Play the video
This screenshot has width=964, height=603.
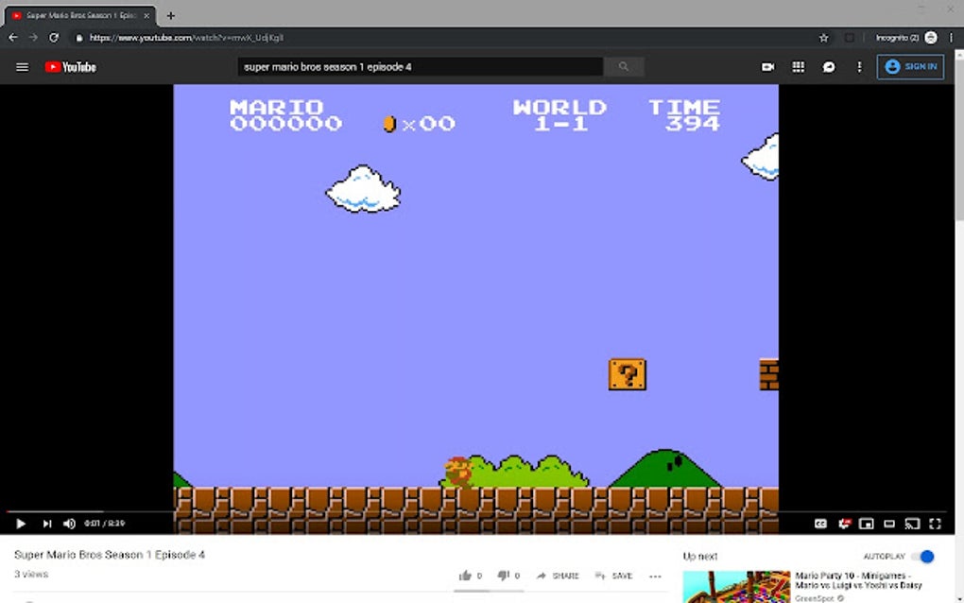click(20, 524)
